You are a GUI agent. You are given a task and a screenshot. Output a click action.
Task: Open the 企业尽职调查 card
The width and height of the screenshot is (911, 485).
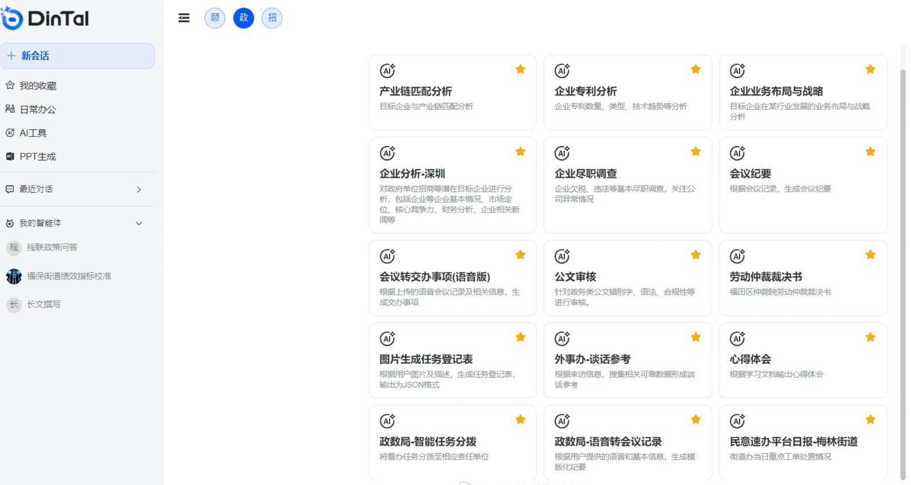pyautogui.click(x=628, y=186)
